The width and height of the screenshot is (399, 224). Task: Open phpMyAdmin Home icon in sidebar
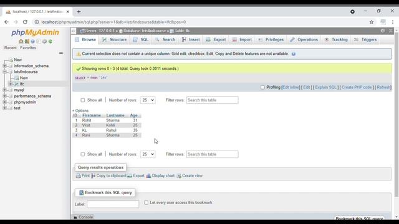point(21,41)
